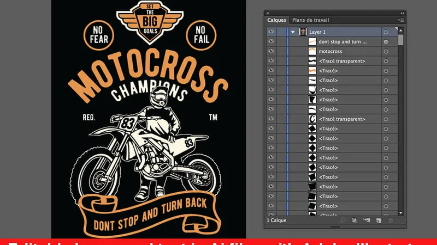Viewport: 437px width, 245px height.
Task: Open the Calques panel flyout menu
Action: click(x=401, y=20)
